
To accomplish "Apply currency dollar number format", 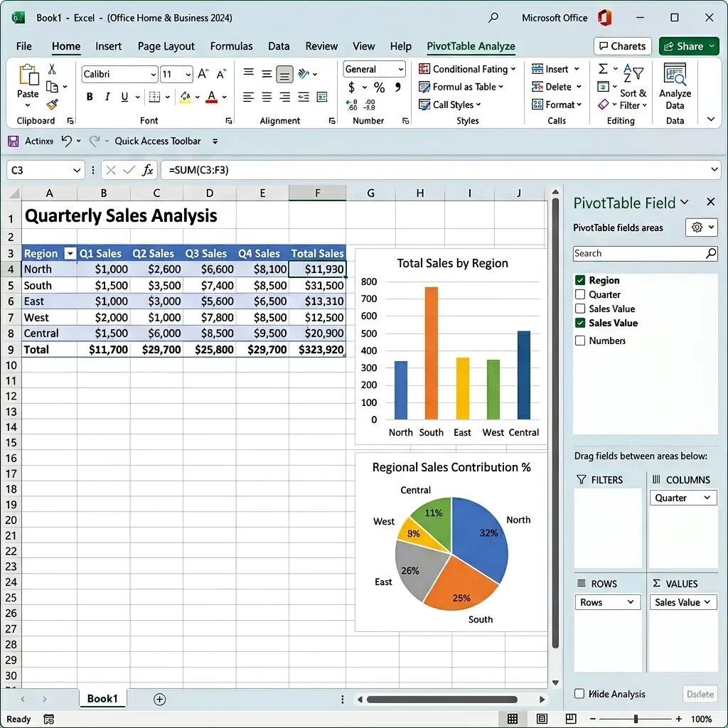I will (351, 87).
